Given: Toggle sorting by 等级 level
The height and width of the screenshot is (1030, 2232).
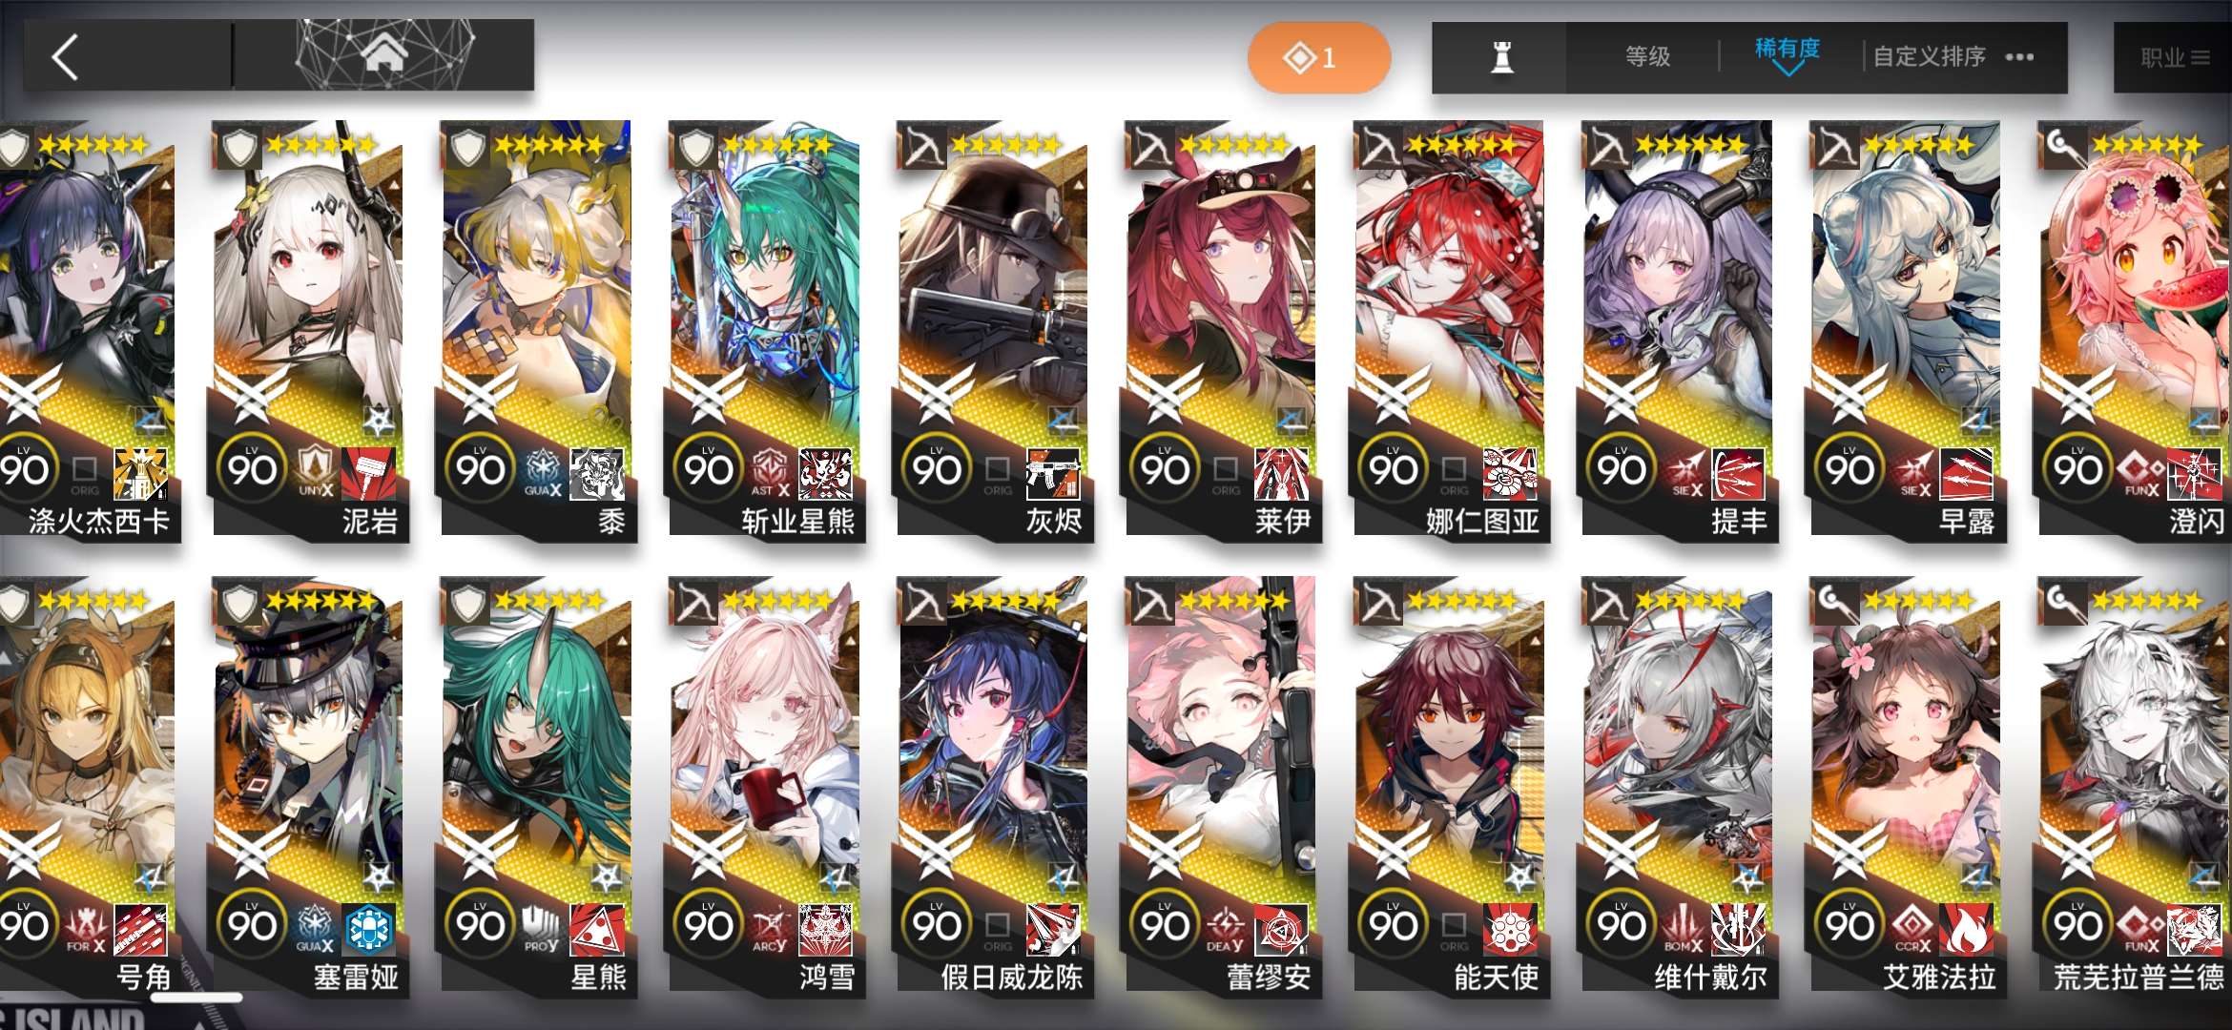Looking at the screenshot, I should [1647, 57].
